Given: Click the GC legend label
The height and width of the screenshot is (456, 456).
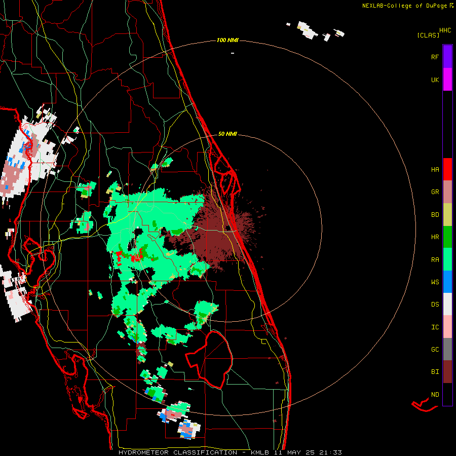Looking at the screenshot, I should [435, 350].
